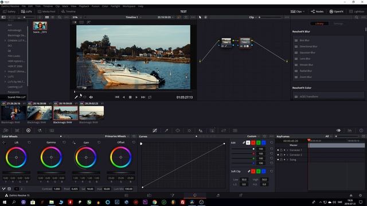Open the Tracker palette icon
This screenshot has width=367, height=206.
(189, 130)
